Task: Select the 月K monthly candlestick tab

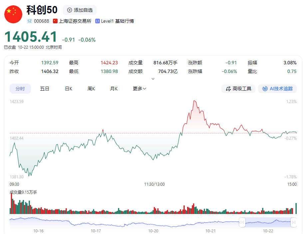Action: coord(113,88)
